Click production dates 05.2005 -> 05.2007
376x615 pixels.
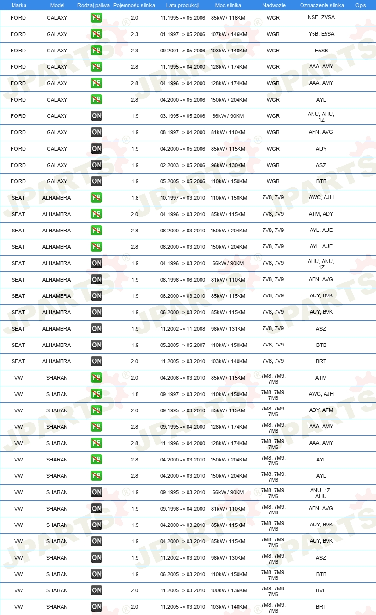183,345
